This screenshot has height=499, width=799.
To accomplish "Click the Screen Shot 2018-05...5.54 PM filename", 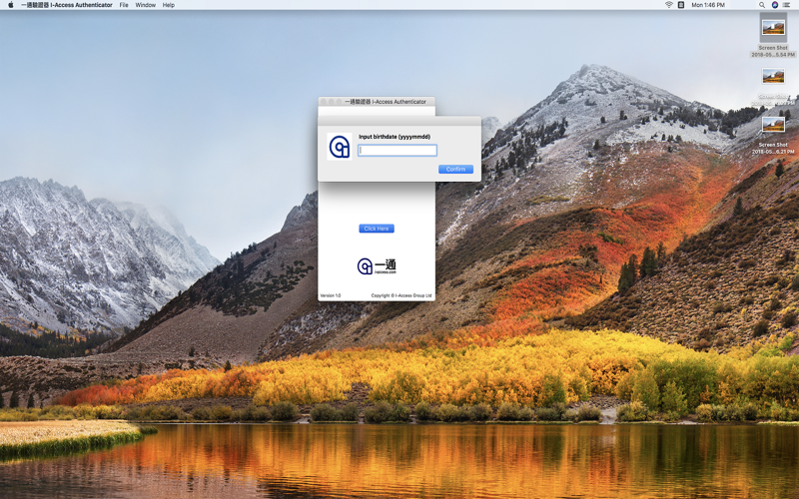I will point(773,51).
